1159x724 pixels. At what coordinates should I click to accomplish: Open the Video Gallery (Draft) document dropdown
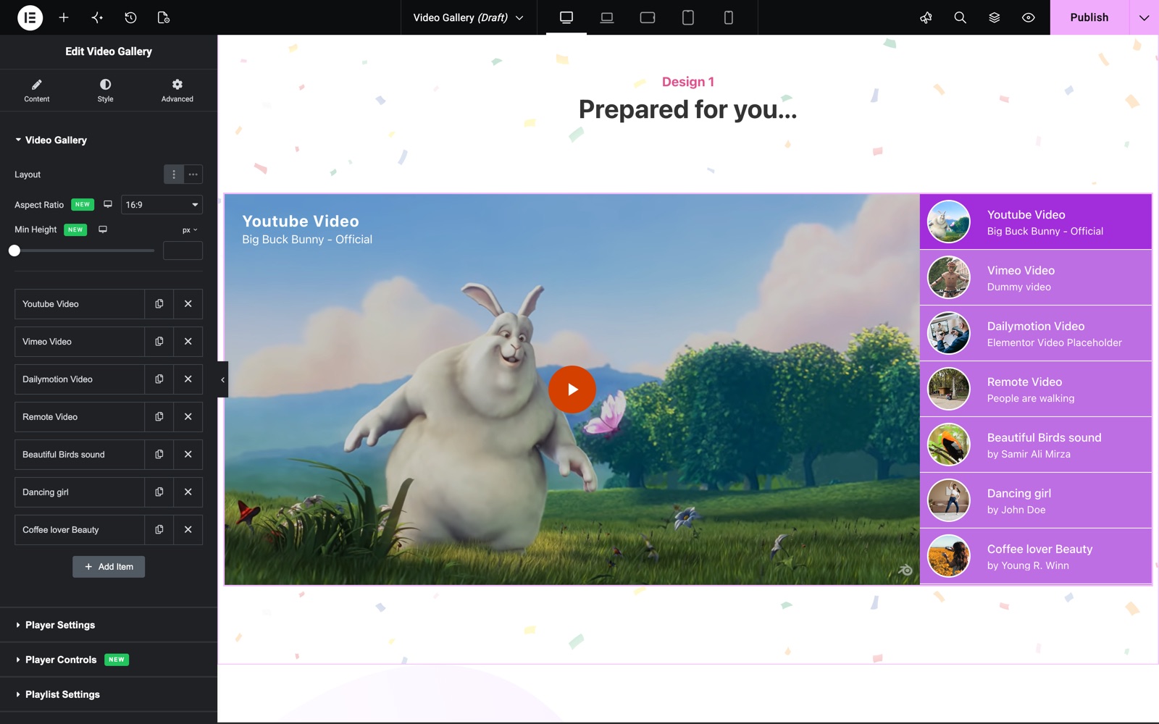point(469,17)
